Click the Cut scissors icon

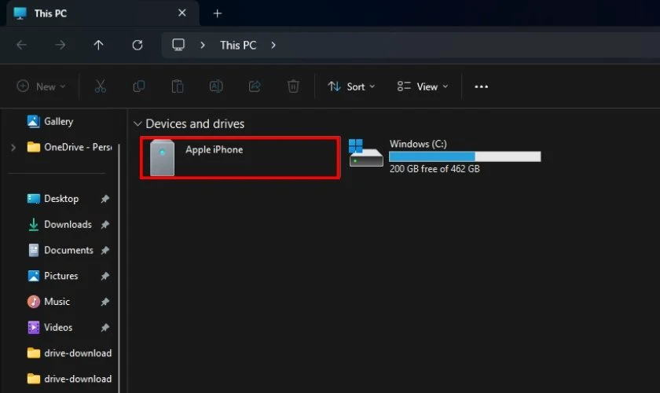[x=101, y=86]
